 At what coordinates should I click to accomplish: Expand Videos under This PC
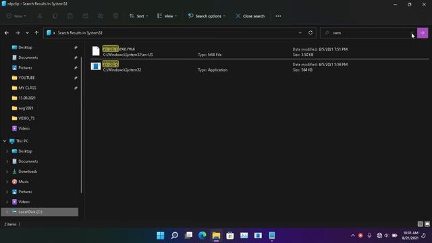coord(7,202)
